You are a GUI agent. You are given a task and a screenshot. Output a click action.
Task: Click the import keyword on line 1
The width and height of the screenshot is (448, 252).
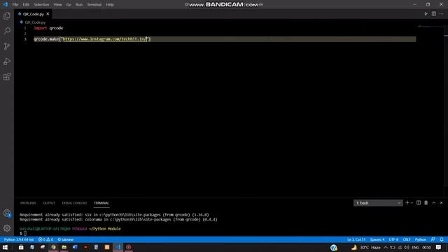point(41,28)
